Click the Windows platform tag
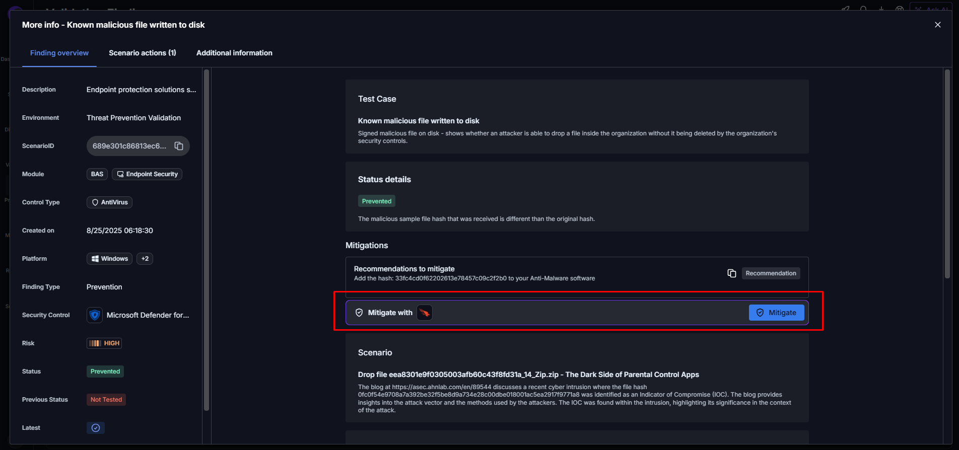 [109, 259]
